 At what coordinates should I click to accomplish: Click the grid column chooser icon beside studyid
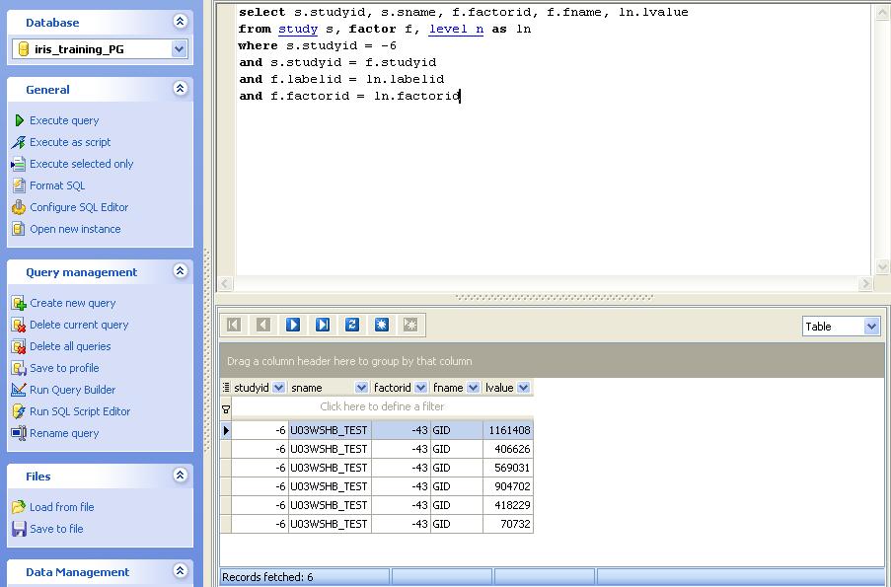[x=226, y=388]
